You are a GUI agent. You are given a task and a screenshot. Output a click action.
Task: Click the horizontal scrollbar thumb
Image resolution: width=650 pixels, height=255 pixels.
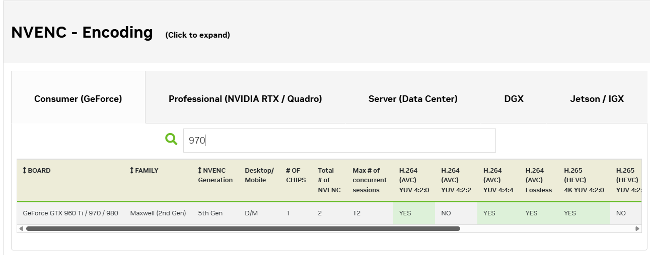click(243, 229)
